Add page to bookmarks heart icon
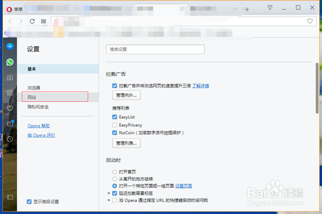This screenshot has width=322, height=214. [310, 21]
